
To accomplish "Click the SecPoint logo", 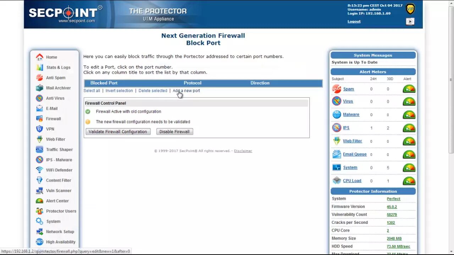I will (x=65, y=14).
